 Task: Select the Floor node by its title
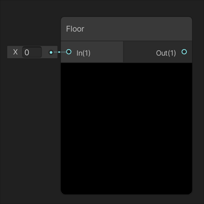pyautogui.click(x=75, y=29)
